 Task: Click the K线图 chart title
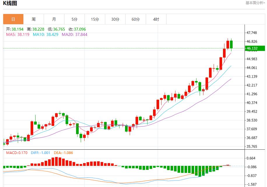tap(10, 3)
